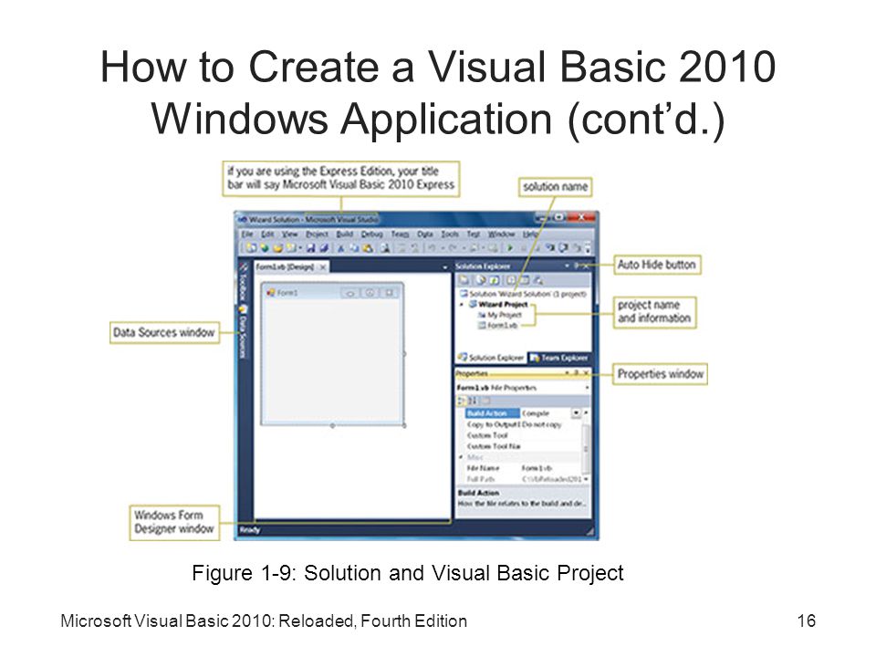This screenshot has height=657, width=876.
Task: Open the Team menu
Action: (400, 235)
